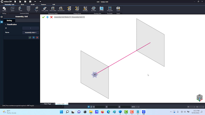205x115 pixels.
Task: Select the Point constraint tool
Action: tap(37, 9)
